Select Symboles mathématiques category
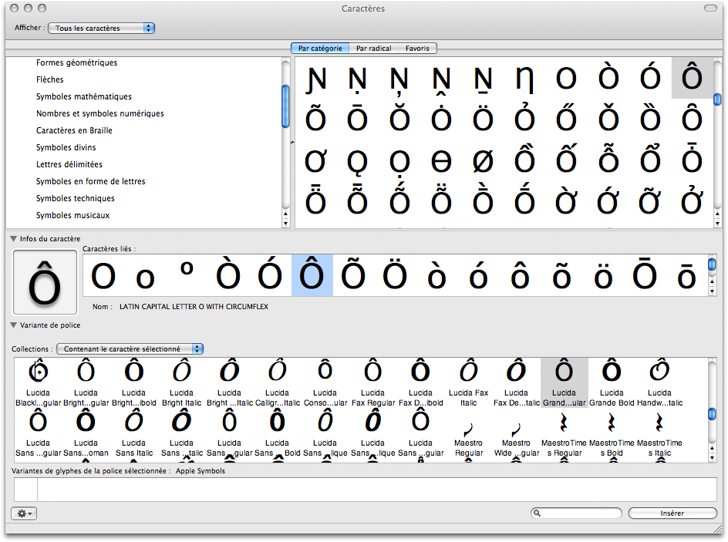 point(83,96)
